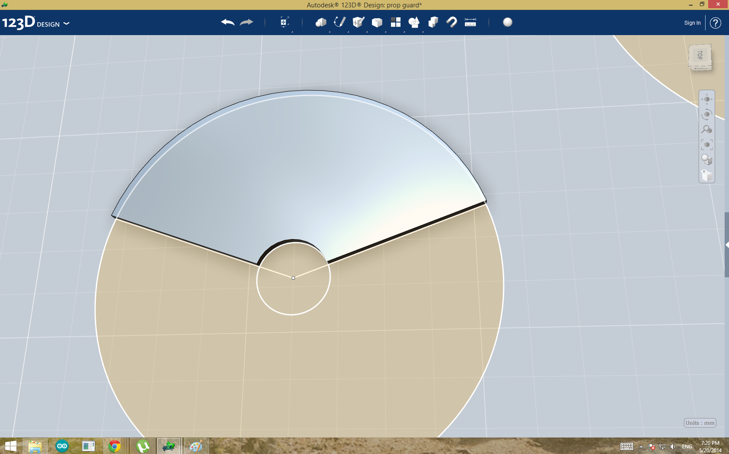Open File Explorer from the taskbar
Image resolution: width=729 pixels, height=454 pixels.
coord(35,446)
